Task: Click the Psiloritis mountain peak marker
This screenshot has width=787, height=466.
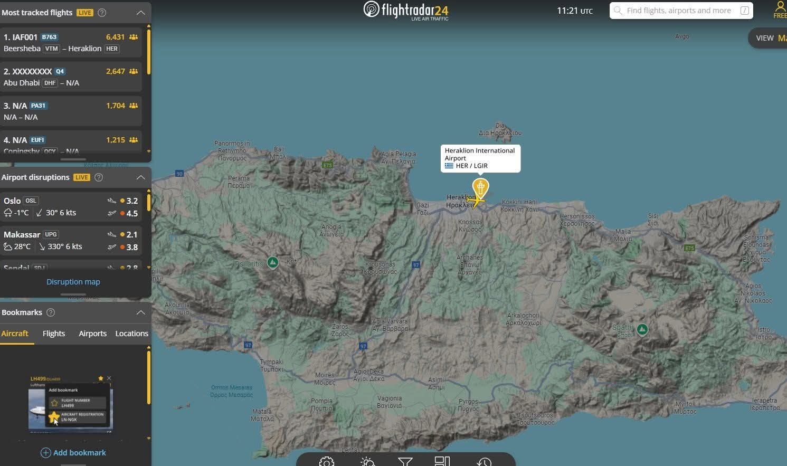Action: [272, 262]
